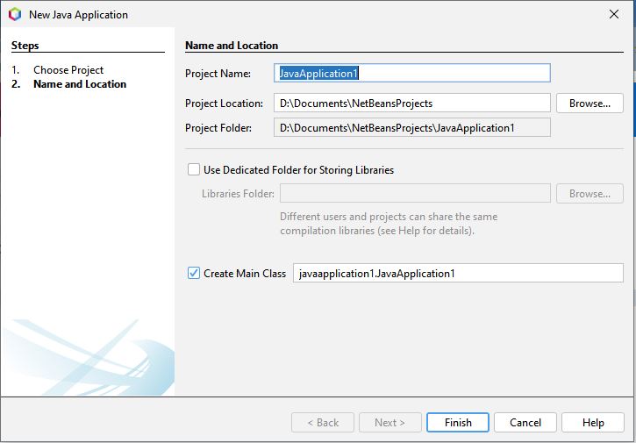Viewport: 636px width, 443px height.
Task: Click the Libraries Folder input field
Action: pyautogui.click(x=414, y=194)
